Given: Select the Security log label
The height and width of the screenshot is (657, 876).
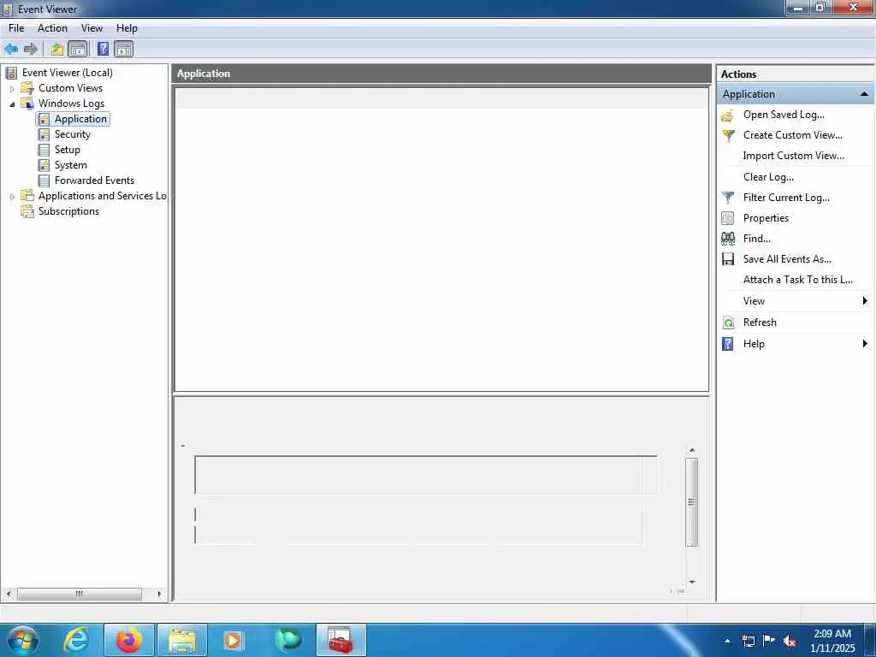Looking at the screenshot, I should (x=73, y=134).
